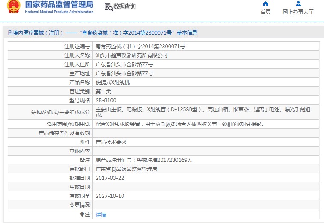324x223 pixels.
Task: Click the approval date 2017-03-22
Action: pyautogui.click(x=110, y=178)
